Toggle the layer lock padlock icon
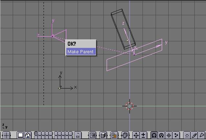206x140 pixels. tap(78, 135)
